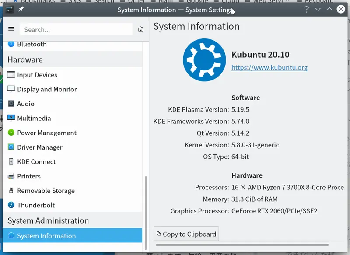The height and width of the screenshot is (255, 350).
Task: Click the Printers icon
Action: (11, 176)
